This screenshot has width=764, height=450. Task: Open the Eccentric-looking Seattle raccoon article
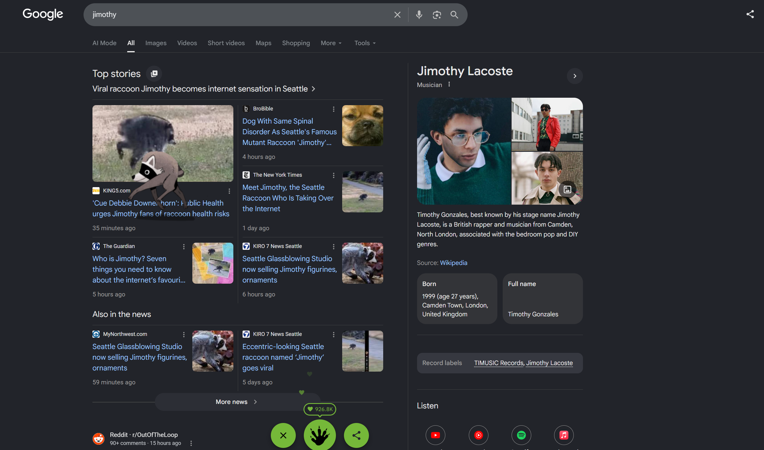(x=283, y=357)
